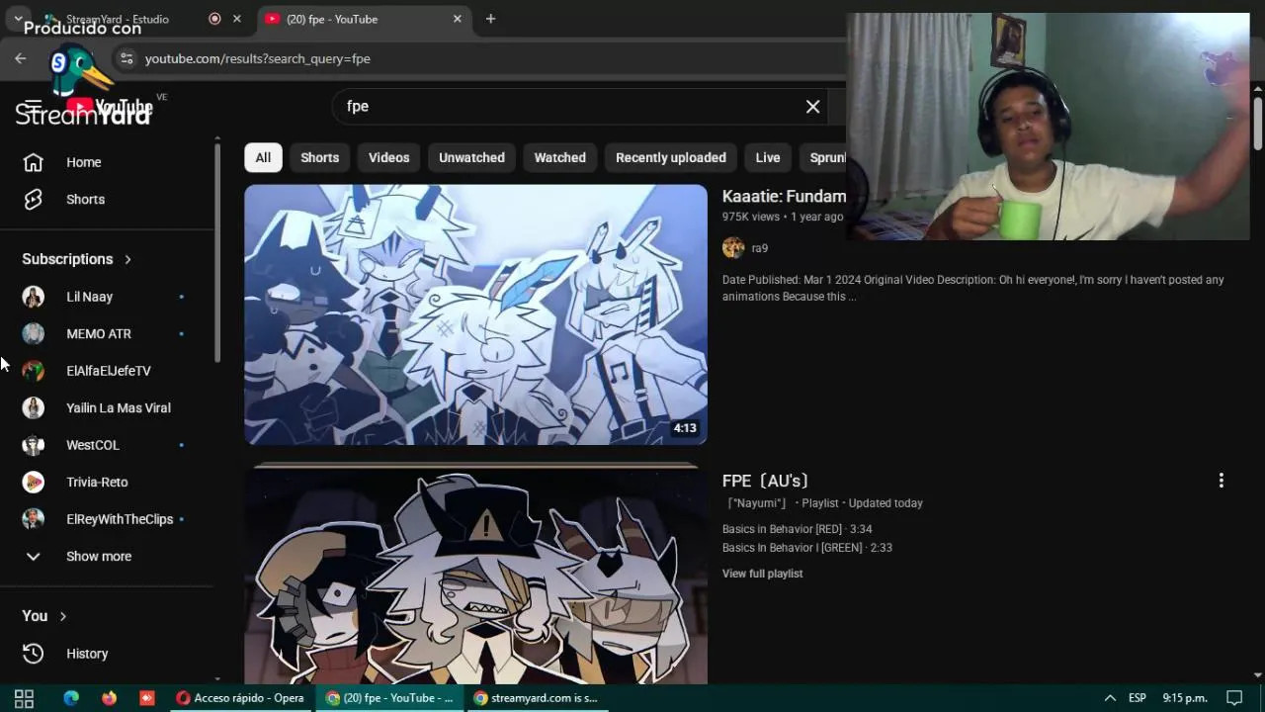
Task: Close the StreamYard - Estudio tab
Action: coord(236,19)
